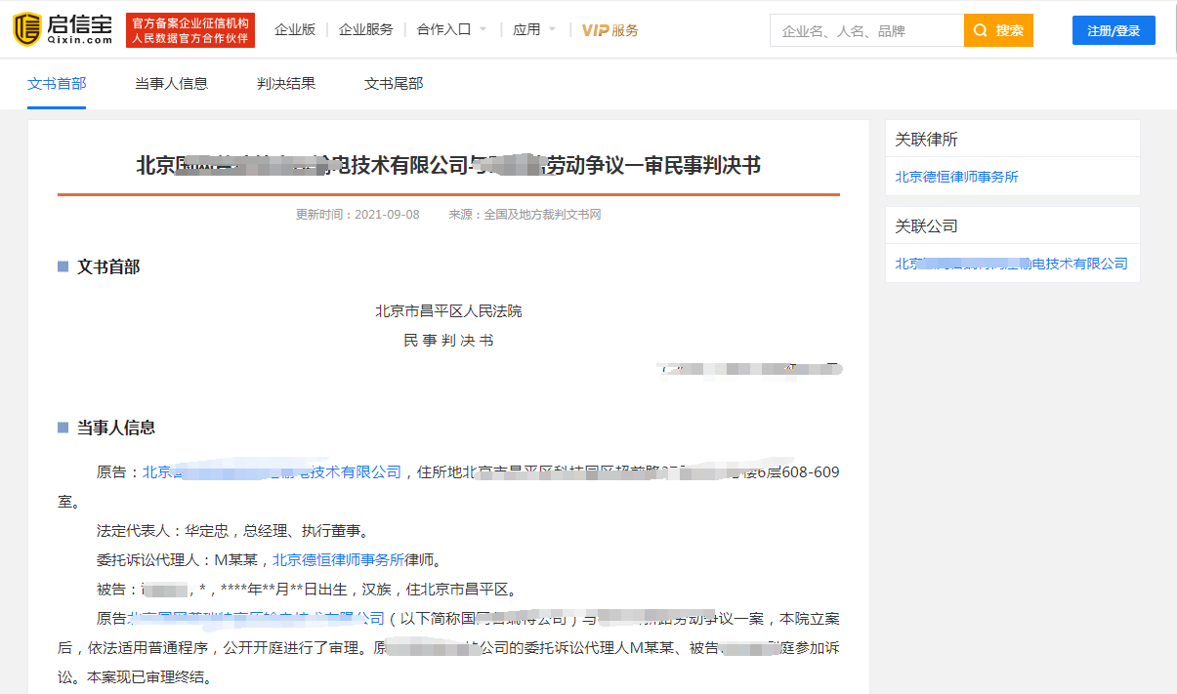Click the red 官方备案企业征信机构 banner
Screen dimensions: 1177x694
coord(190,30)
